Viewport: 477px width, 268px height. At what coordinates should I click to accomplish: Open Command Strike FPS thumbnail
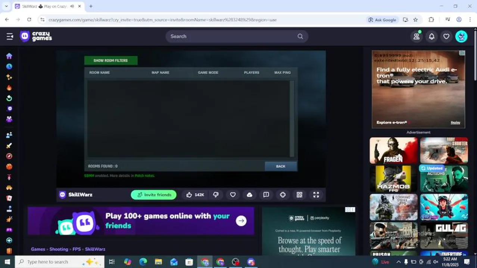point(394,207)
